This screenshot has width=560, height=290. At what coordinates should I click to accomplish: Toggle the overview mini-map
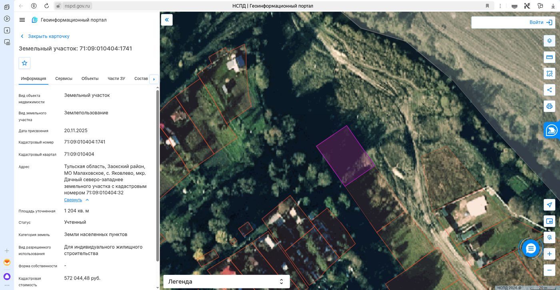[549, 221]
